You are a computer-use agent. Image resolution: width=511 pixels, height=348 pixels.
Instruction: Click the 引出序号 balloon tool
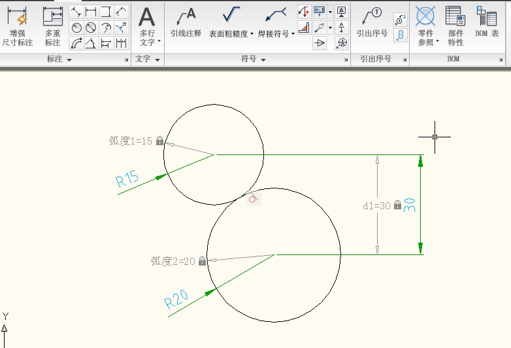[x=372, y=22]
